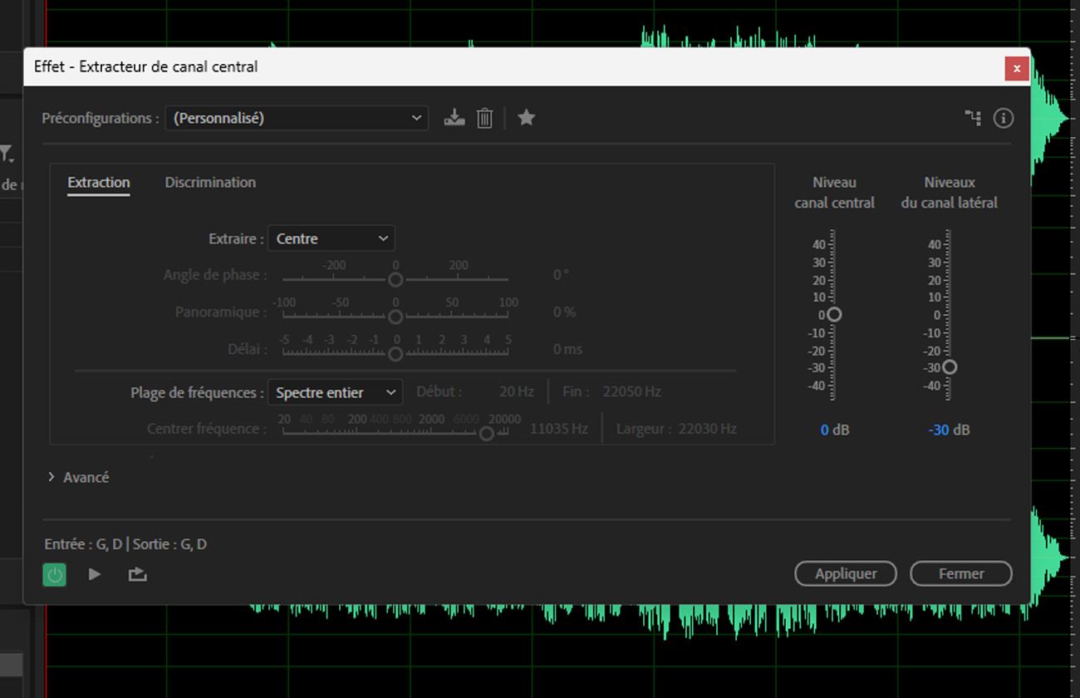Close the Extracteur de canal central dialog

pos(1017,68)
